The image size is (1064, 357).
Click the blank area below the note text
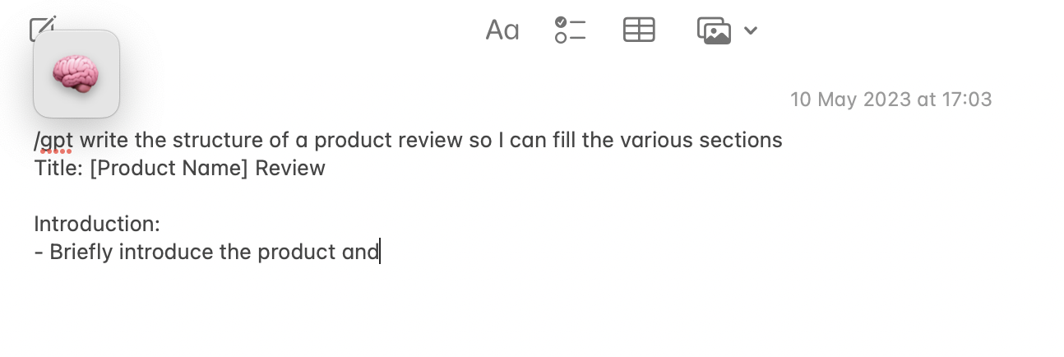526,313
